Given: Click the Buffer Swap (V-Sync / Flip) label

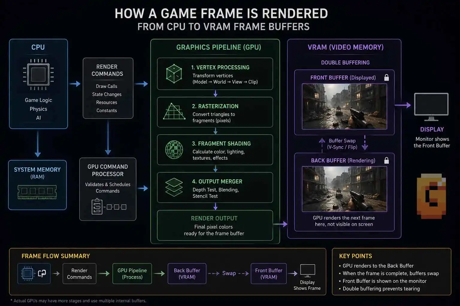Looking at the screenshot, I should [x=342, y=144].
